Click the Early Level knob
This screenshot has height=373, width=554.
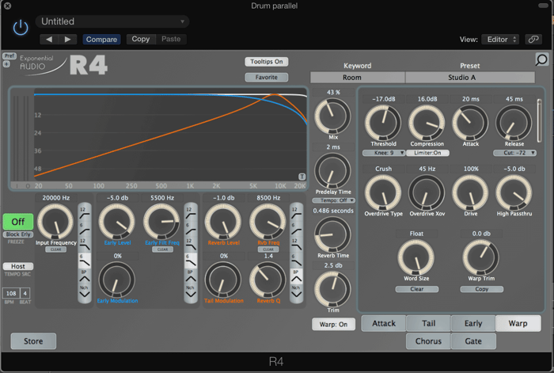tap(116, 222)
